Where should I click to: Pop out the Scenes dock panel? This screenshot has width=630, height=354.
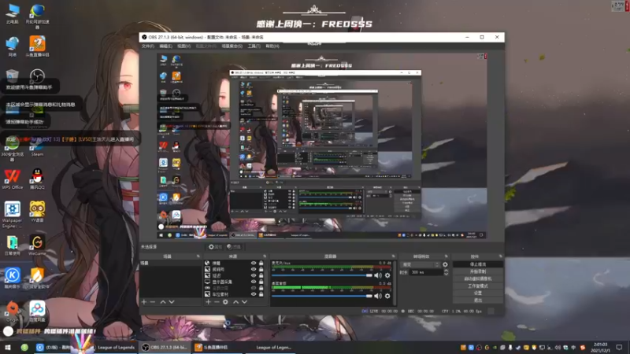[x=198, y=256]
